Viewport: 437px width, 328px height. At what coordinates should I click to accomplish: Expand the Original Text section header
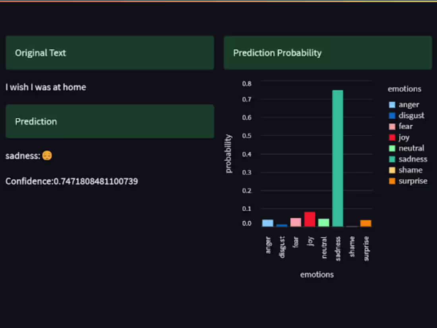pyautogui.click(x=110, y=52)
